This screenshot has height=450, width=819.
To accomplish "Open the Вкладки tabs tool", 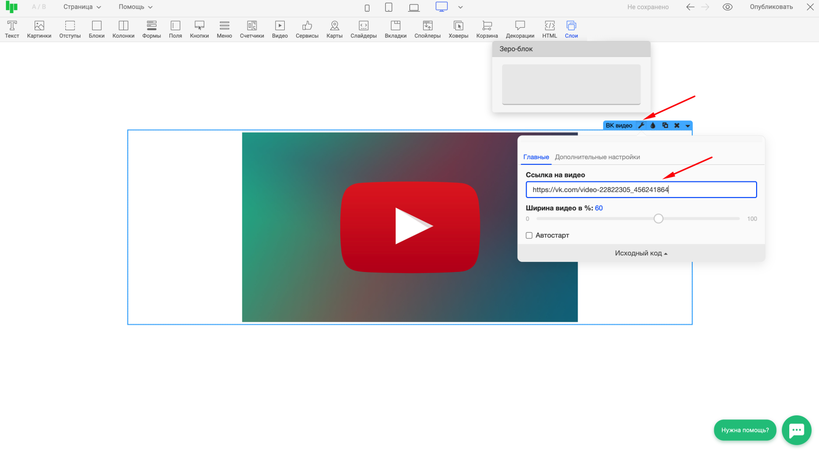I will tap(395, 29).
